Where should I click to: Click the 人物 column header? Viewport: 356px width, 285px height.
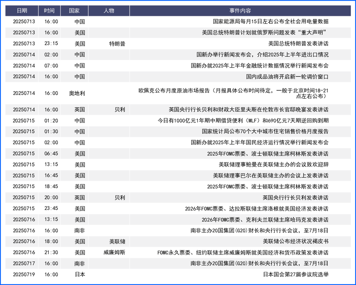tap(109, 11)
